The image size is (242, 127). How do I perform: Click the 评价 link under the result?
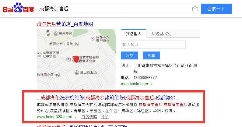(x=105, y=117)
